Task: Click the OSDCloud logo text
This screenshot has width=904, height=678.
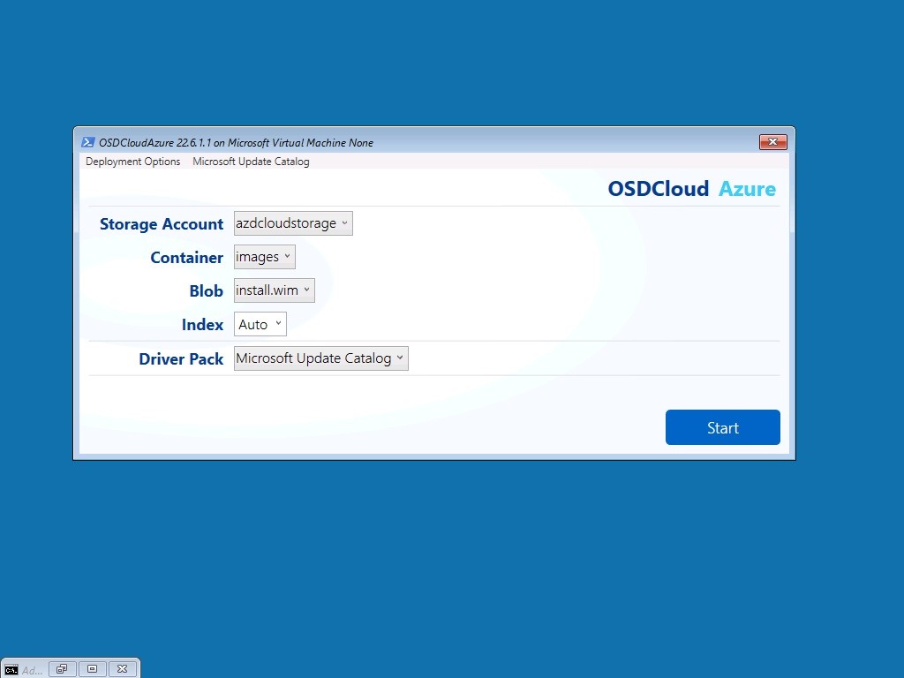Action: (x=658, y=189)
